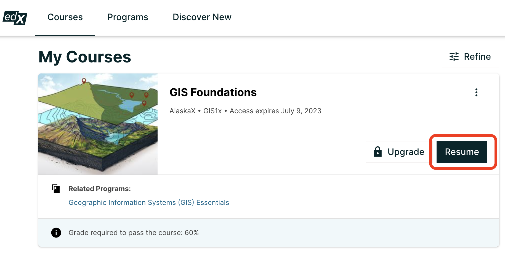Click the GIS Foundations course thumbnail image
505x253 pixels.
[98, 124]
